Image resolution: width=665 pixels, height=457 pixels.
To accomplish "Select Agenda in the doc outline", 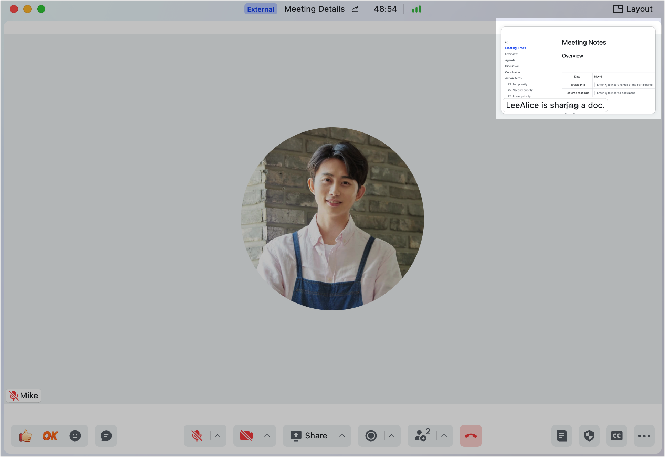I will [510, 60].
